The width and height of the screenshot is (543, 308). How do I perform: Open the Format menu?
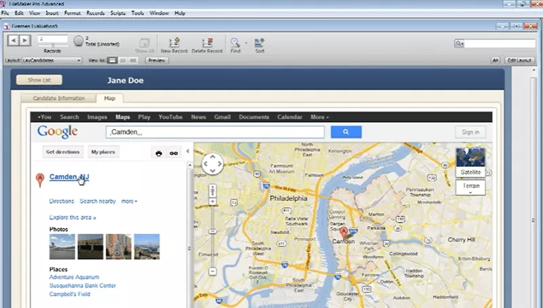73,13
